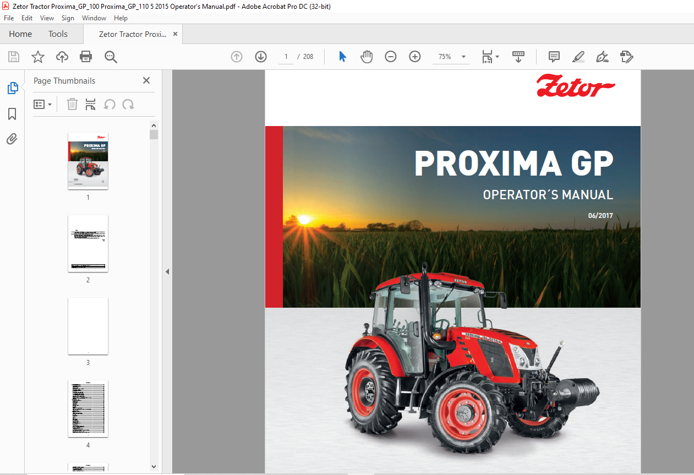Open thumbnails options dropdown menu
The image size is (694, 475).
click(x=43, y=104)
